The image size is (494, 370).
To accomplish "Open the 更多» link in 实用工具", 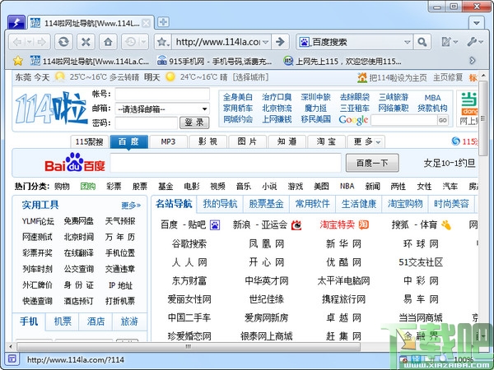I will [x=131, y=206].
